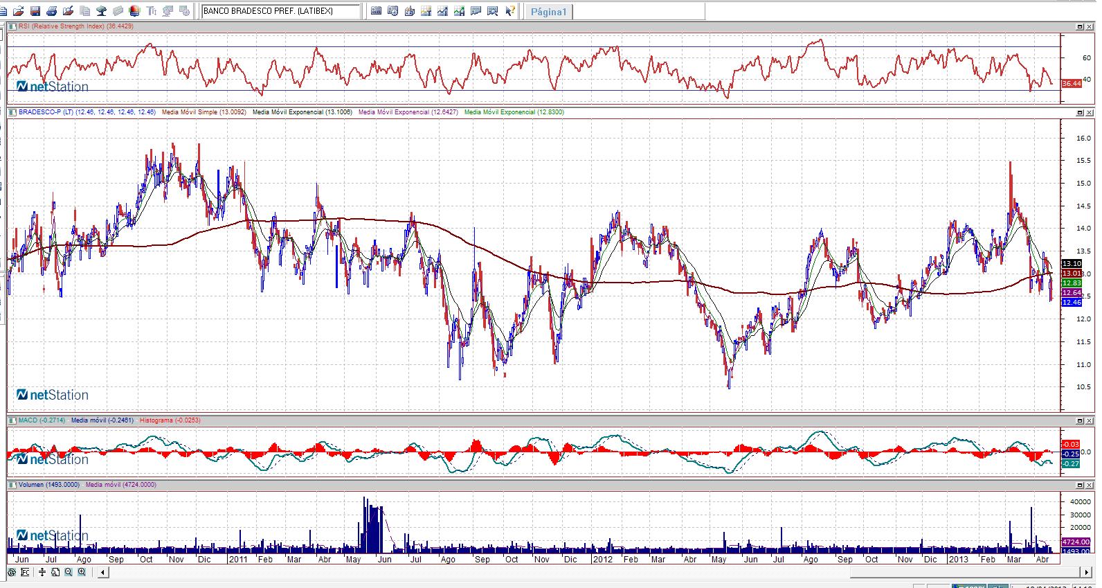Click the 36.44 RSI value tag

(x=1071, y=83)
